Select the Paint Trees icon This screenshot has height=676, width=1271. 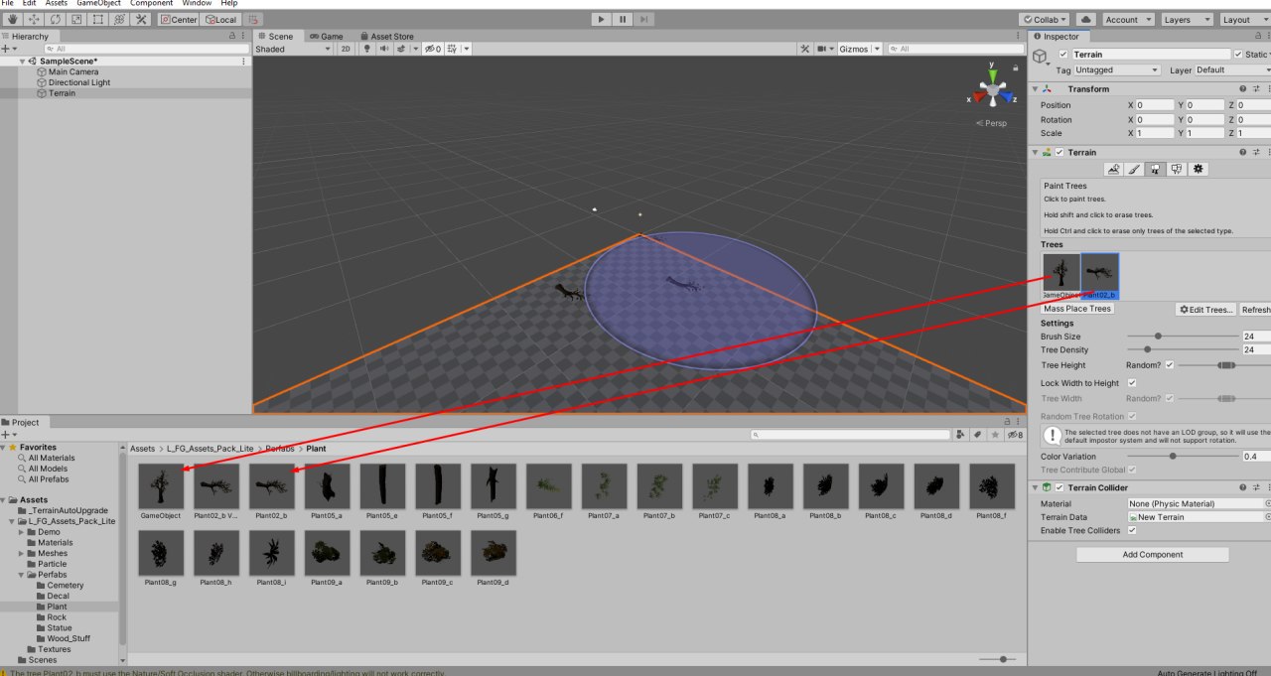(1155, 169)
